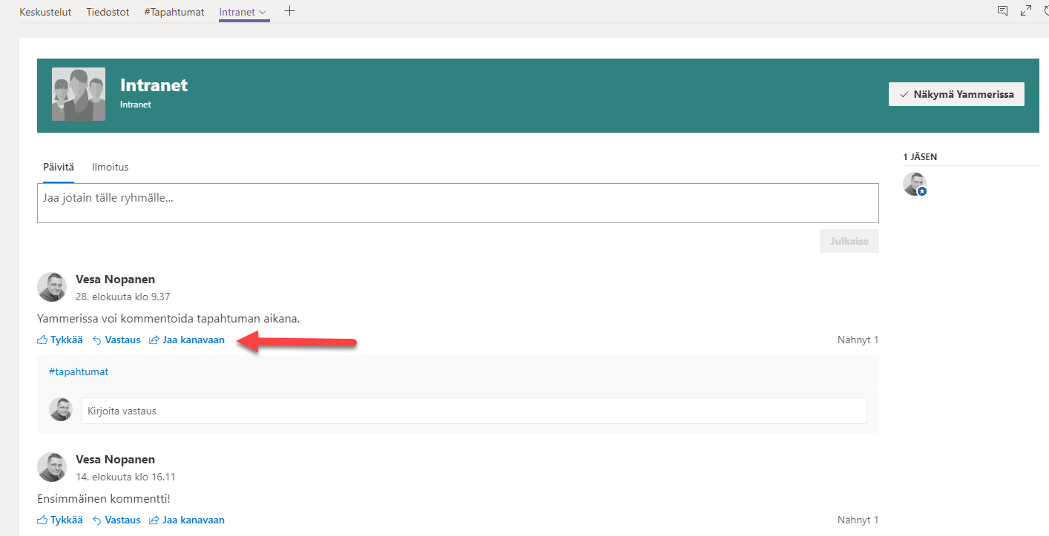
Task: Open the tab conversation chat icon
Action: [1002, 11]
